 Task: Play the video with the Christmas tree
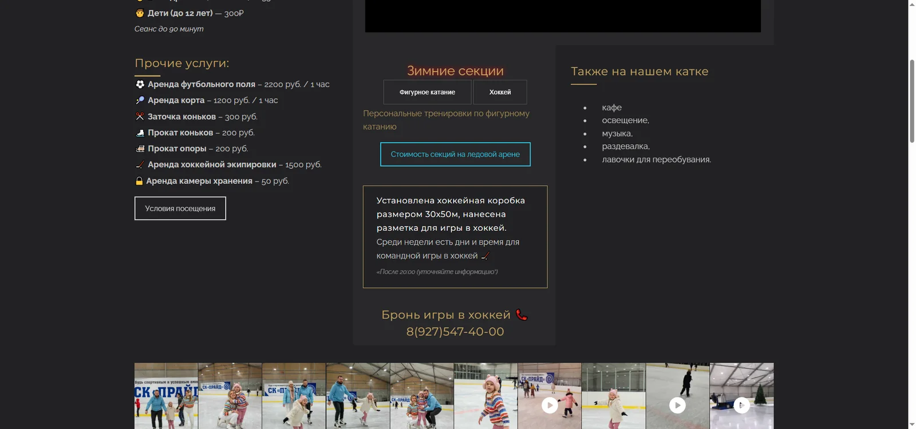741,406
